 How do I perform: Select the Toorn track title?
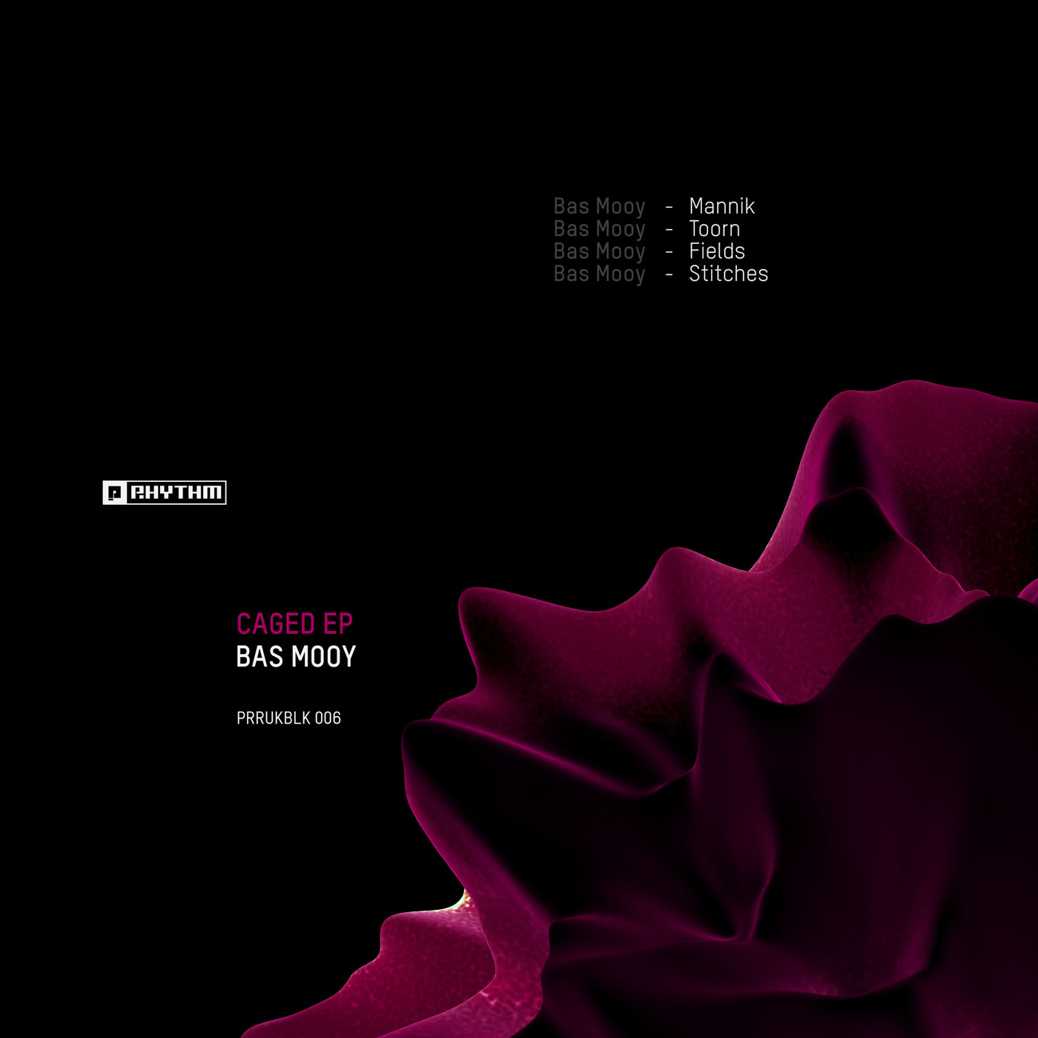714,229
